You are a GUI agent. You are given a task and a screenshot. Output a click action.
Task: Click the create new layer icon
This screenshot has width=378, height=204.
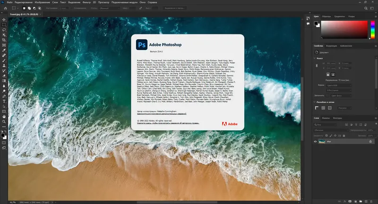[x=366, y=201]
